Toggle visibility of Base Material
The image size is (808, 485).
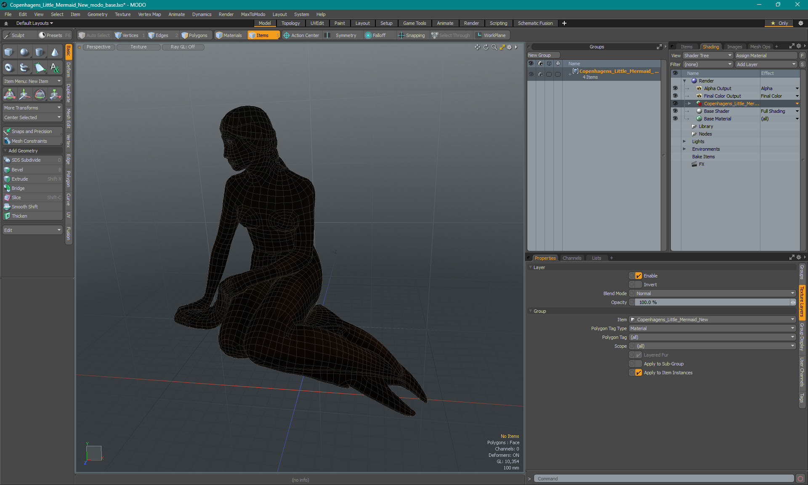(x=675, y=119)
